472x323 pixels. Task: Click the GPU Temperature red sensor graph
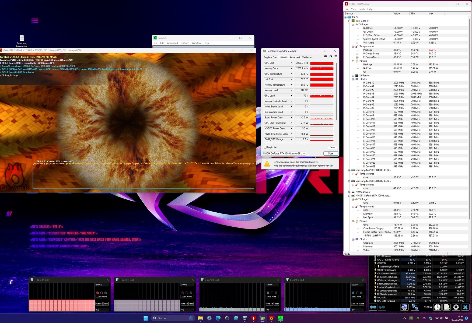[x=322, y=74]
